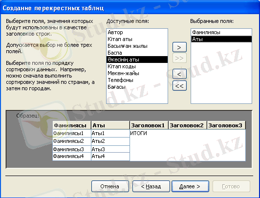
Task: Choose Мекен-жайы in available fields
Action: pyautogui.click(x=137, y=73)
